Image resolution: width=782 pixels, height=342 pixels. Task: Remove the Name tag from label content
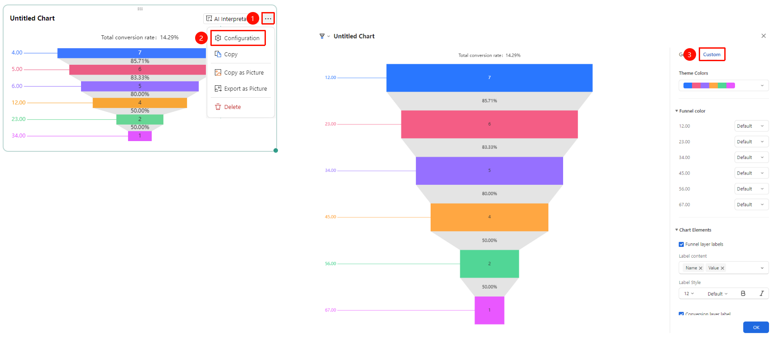(701, 268)
